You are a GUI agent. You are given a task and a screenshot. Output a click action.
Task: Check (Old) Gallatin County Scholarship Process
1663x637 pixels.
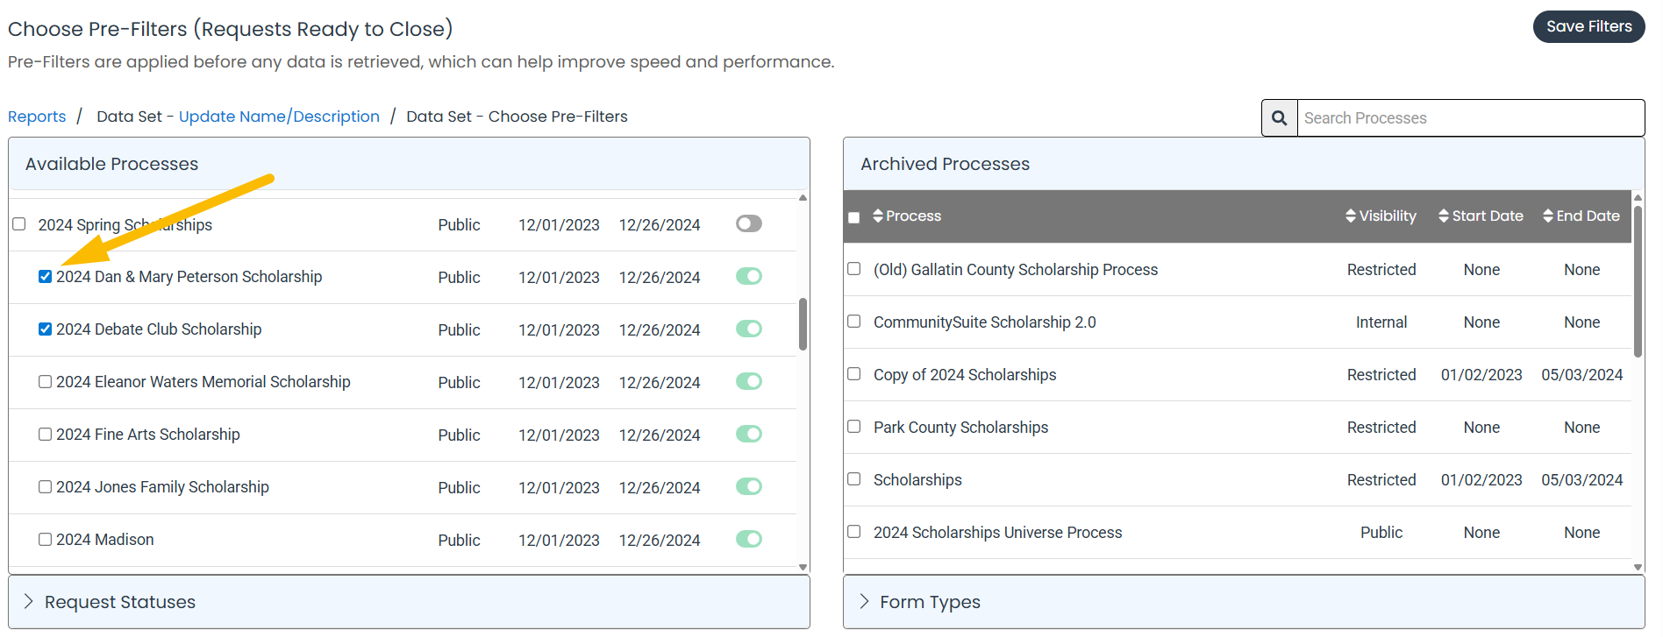(854, 269)
